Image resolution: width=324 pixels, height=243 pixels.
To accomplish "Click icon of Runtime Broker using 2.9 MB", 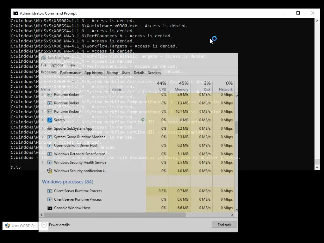I will point(50,94).
